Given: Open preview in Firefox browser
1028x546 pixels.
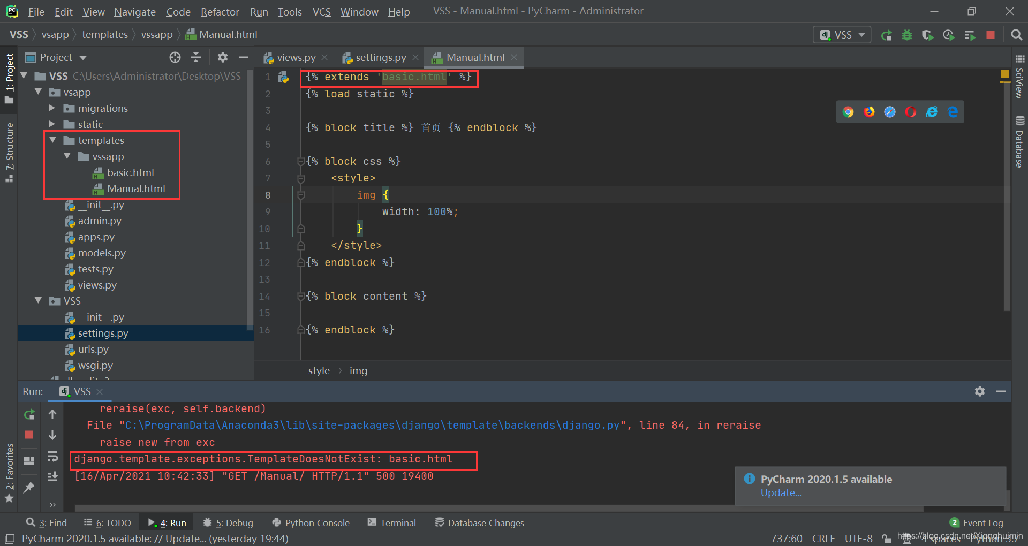Looking at the screenshot, I should click(869, 112).
